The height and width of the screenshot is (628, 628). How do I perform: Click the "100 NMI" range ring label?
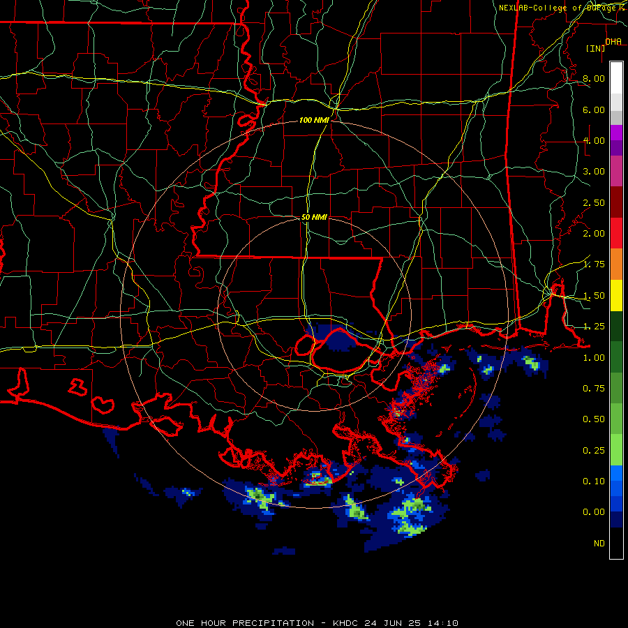point(314,120)
